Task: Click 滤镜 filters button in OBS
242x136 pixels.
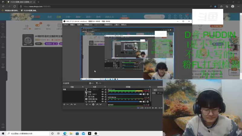Action: click(99, 83)
